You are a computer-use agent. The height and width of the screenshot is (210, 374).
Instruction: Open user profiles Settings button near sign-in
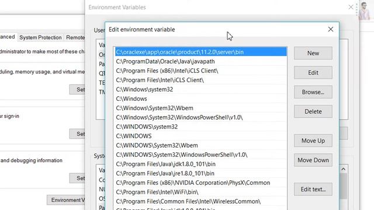click(77, 134)
